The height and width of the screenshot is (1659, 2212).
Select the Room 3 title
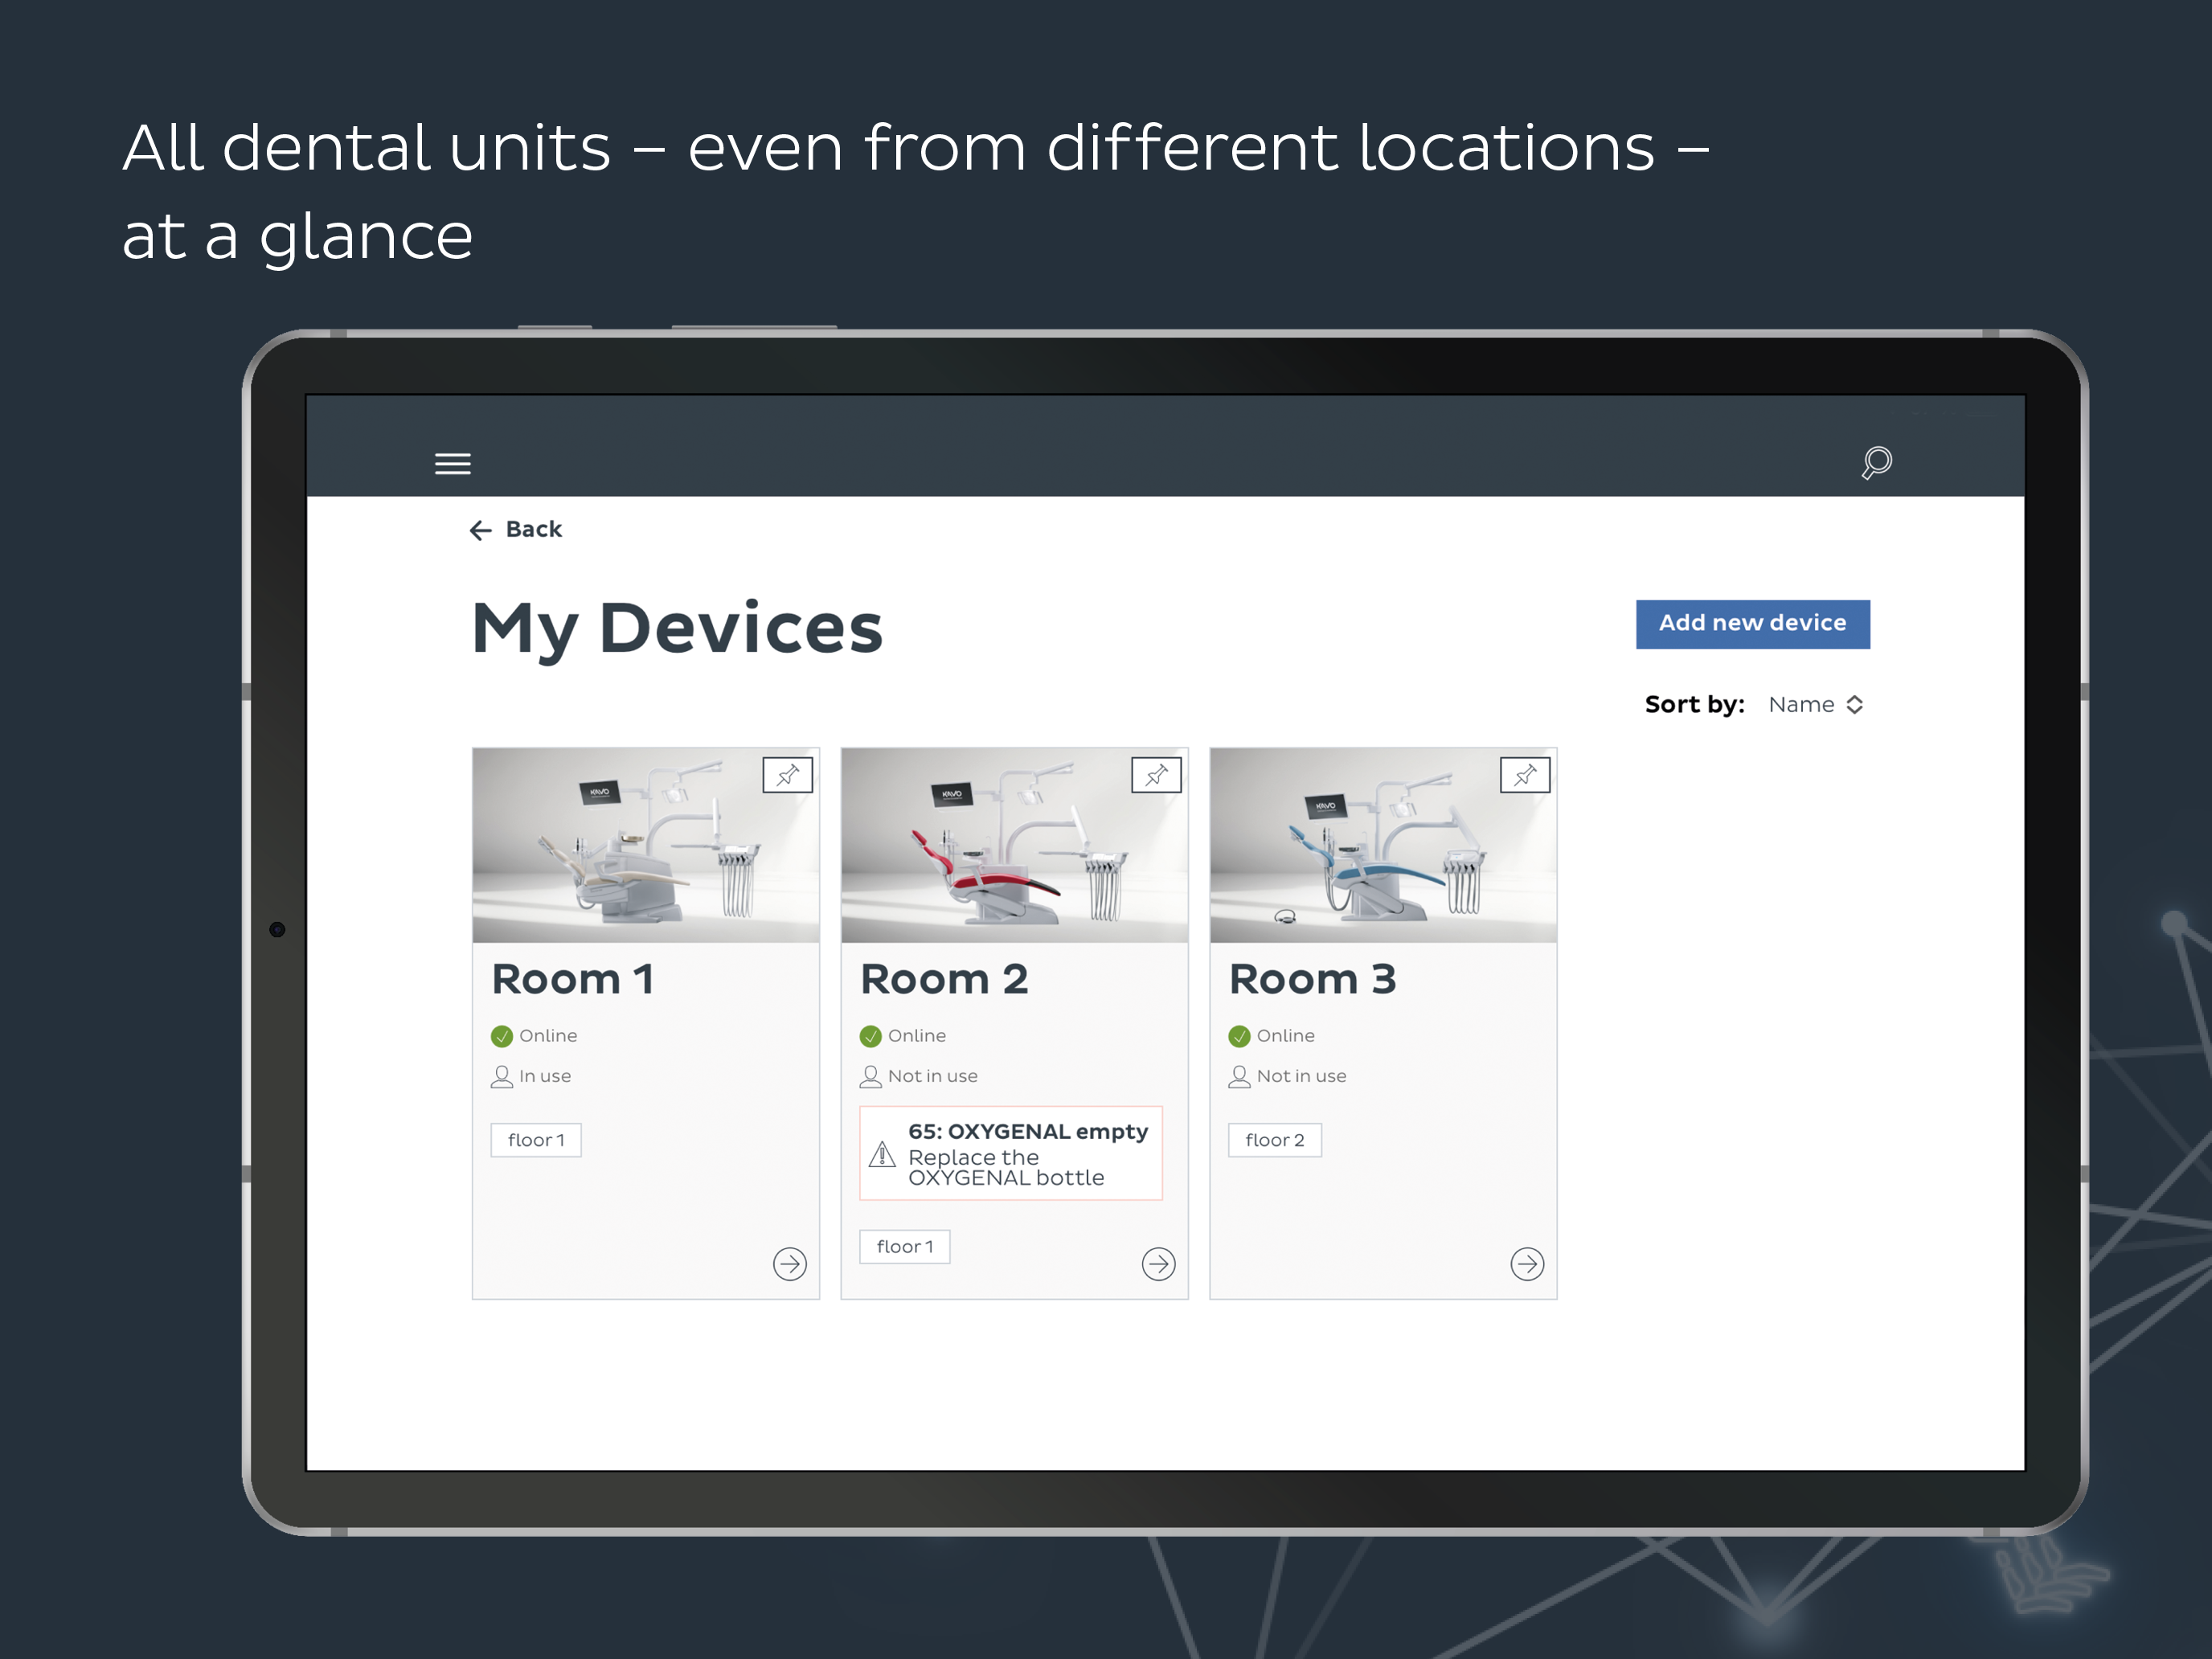(1312, 979)
